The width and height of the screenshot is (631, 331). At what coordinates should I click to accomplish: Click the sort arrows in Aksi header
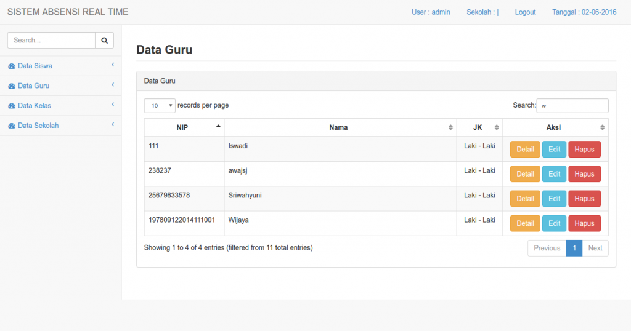click(602, 127)
